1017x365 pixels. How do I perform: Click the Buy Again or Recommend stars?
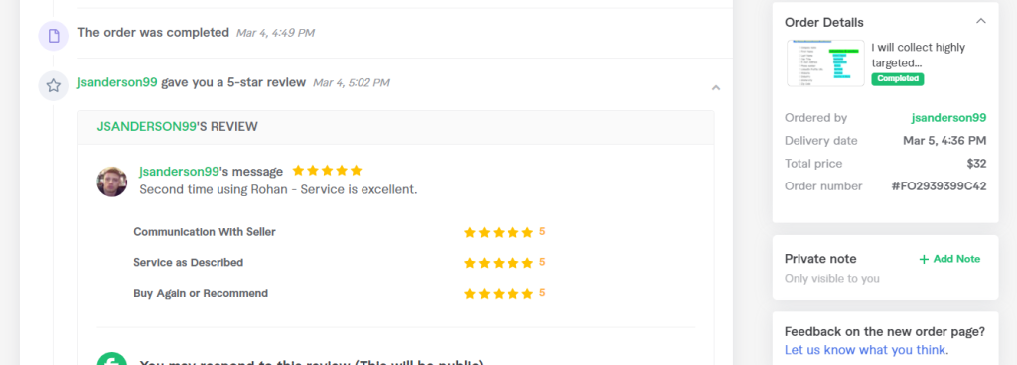tap(499, 294)
